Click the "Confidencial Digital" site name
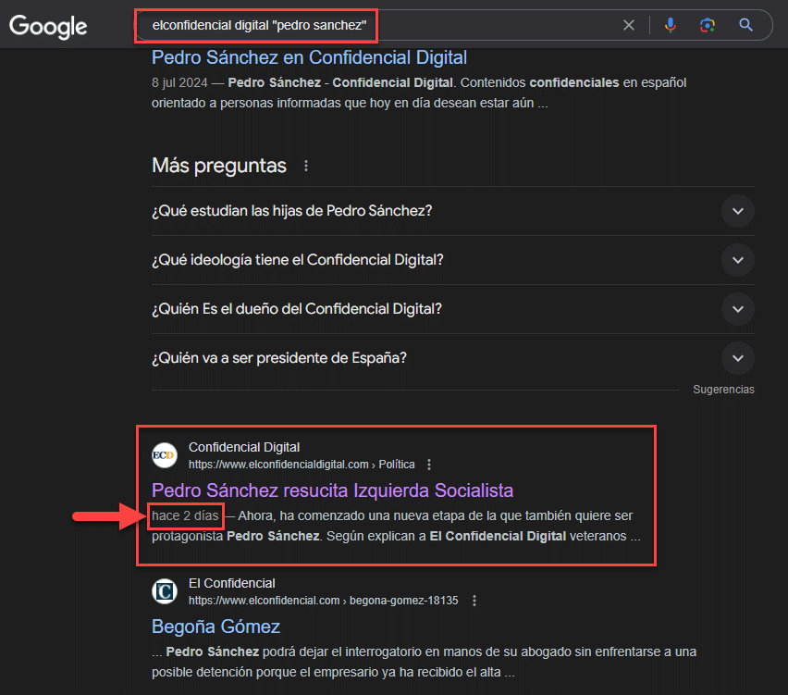 [244, 447]
